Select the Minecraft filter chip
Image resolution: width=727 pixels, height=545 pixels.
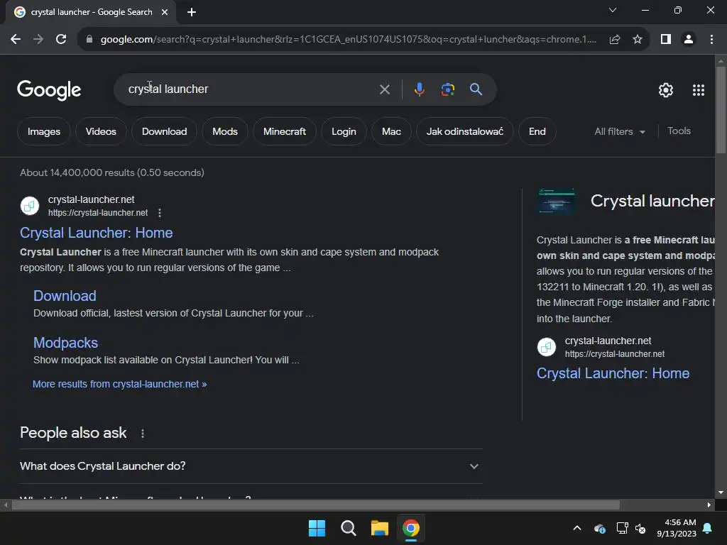[x=284, y=131]
